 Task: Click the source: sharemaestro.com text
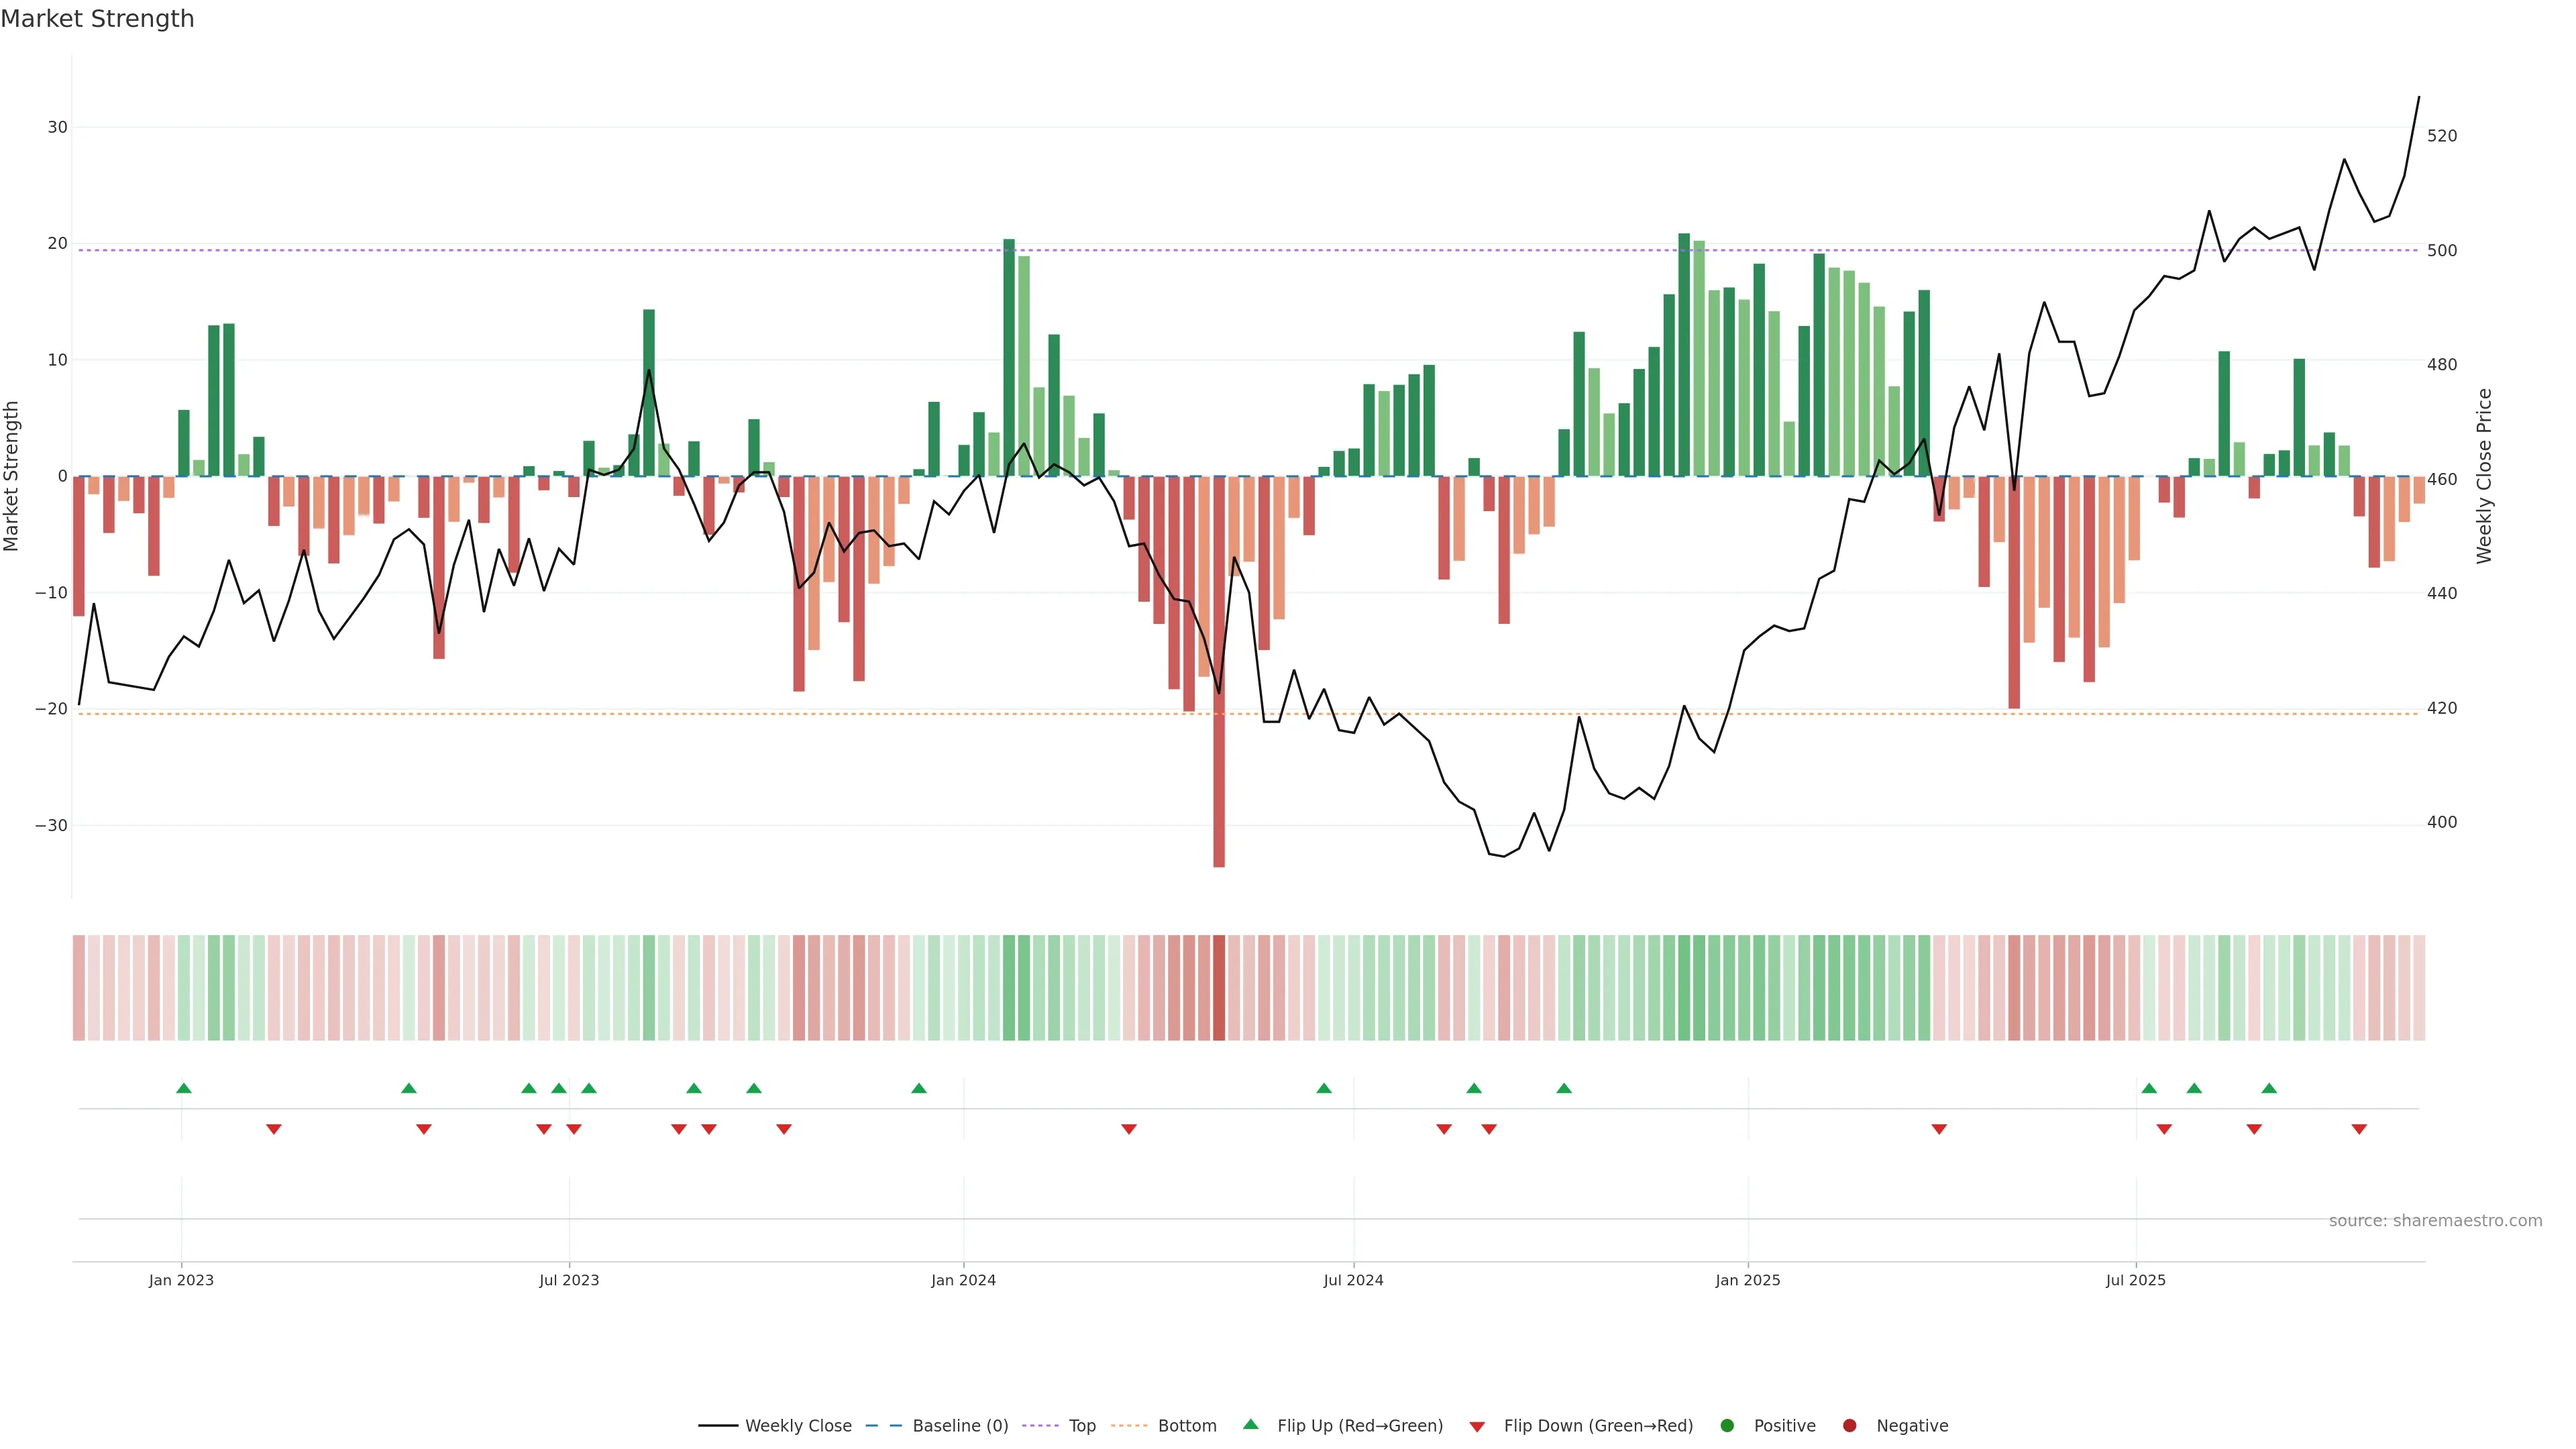[2435, 1220]
